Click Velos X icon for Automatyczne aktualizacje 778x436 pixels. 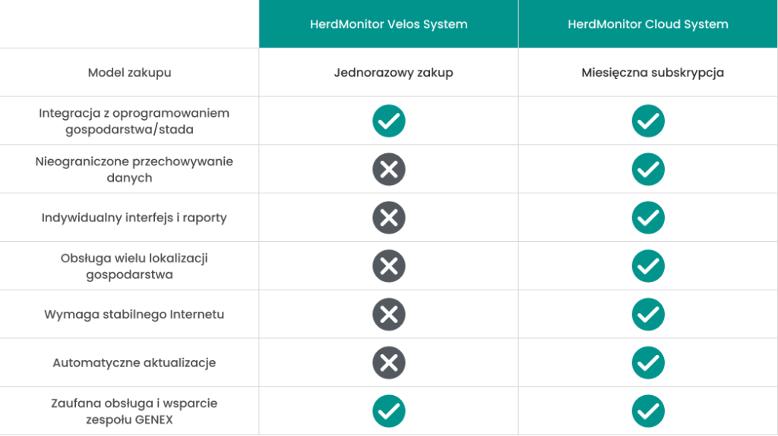[388, 362]
